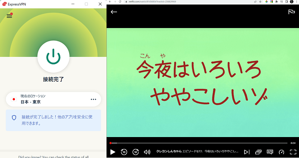Bookmark this page with the star
Image resolution: width=299 pixels, height=158 pixels.
click(x=260, y=2)
